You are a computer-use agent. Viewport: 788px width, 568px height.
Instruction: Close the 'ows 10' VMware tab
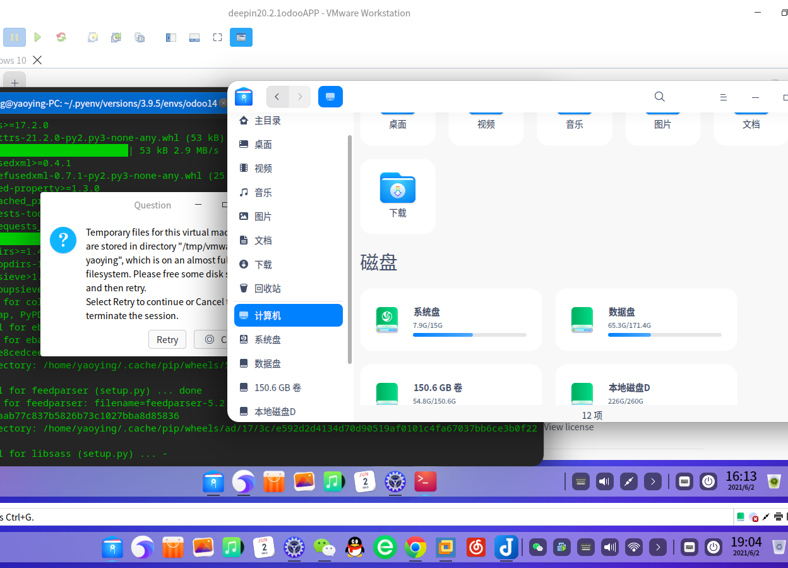point(37,60)
